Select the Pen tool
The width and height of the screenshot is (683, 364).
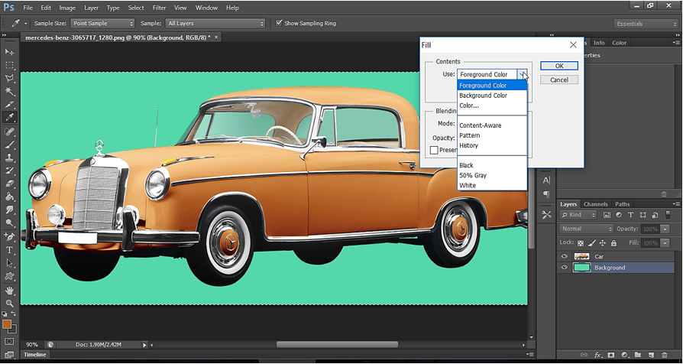click(9, 237)
